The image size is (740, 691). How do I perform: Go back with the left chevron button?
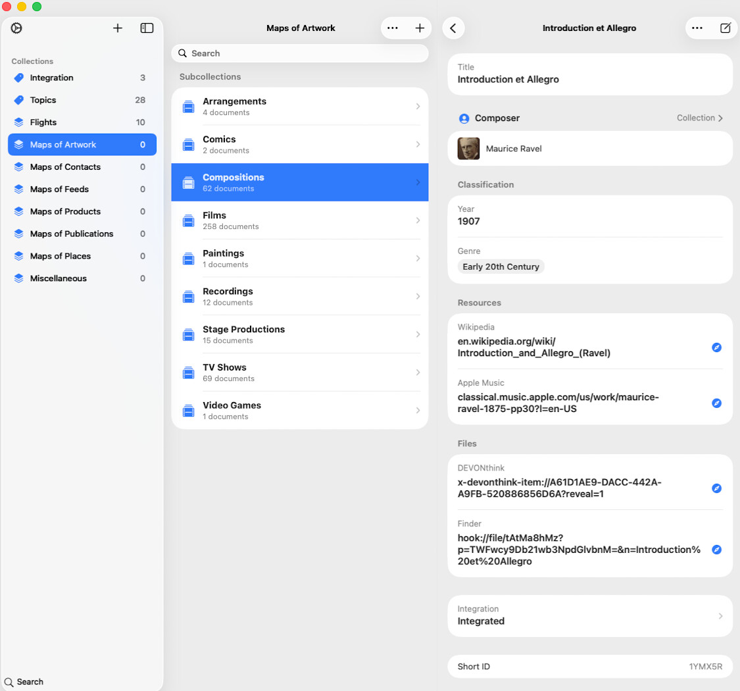453,28
